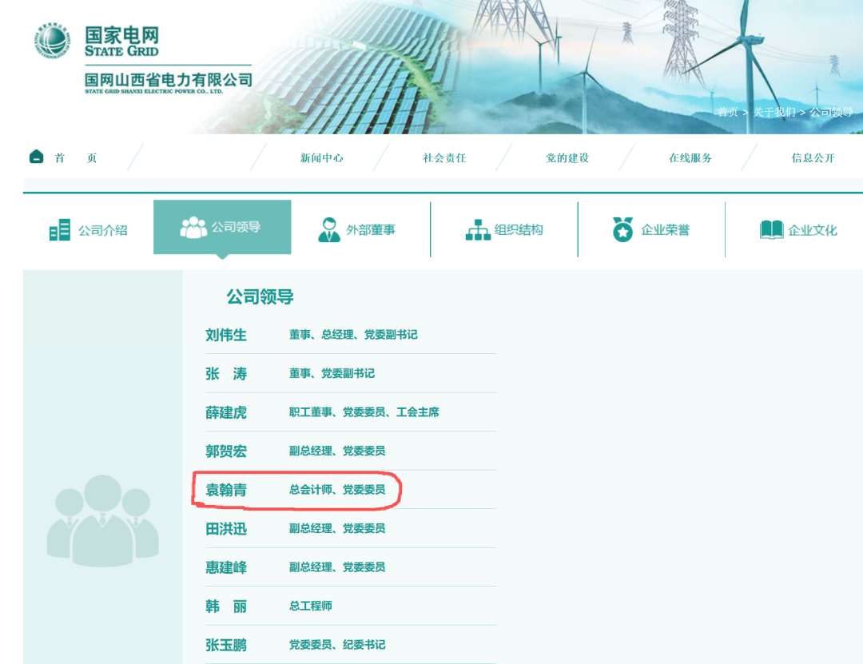Select the name 惠建峰
This screenshot has width=863, height=664.
(225, 567)
